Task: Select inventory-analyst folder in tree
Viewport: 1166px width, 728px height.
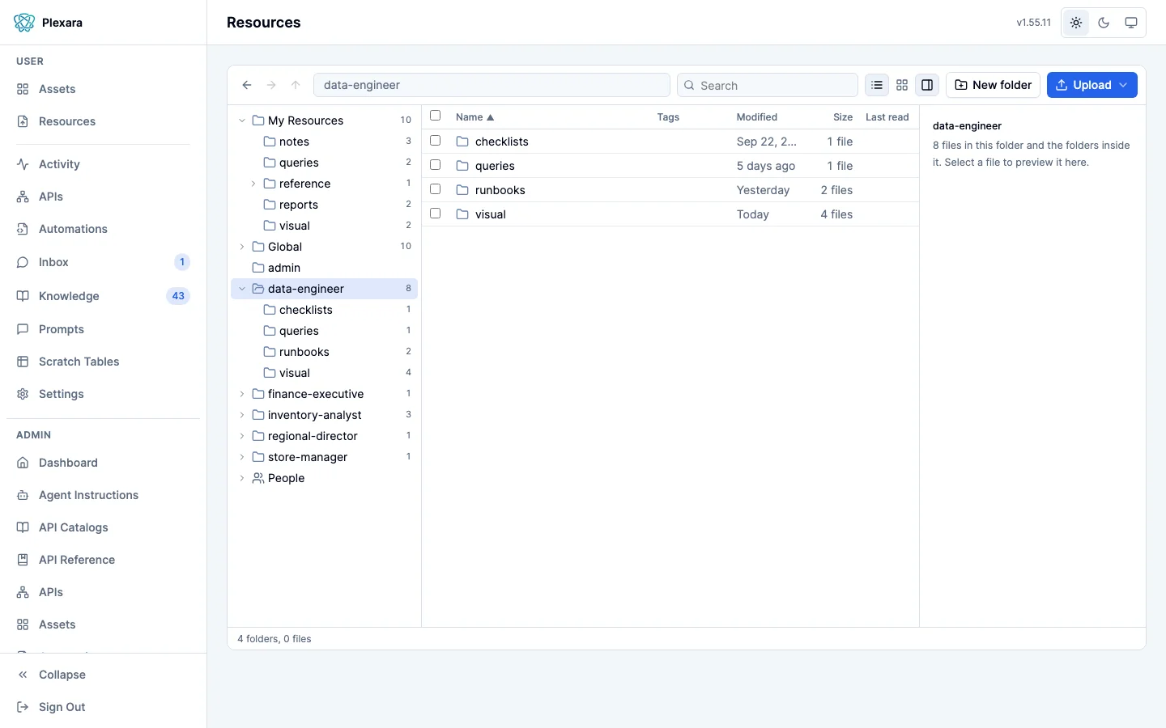Action: point(324,415)
